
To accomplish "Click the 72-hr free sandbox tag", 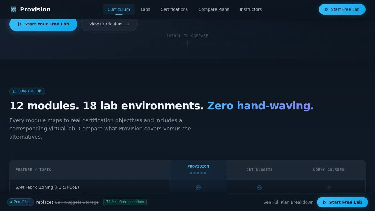I will [125, 202].
